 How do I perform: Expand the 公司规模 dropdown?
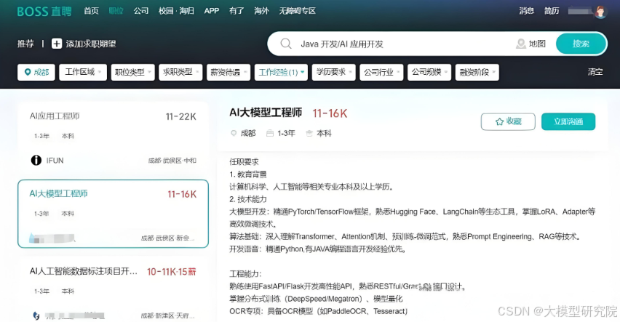pos(429,72)
